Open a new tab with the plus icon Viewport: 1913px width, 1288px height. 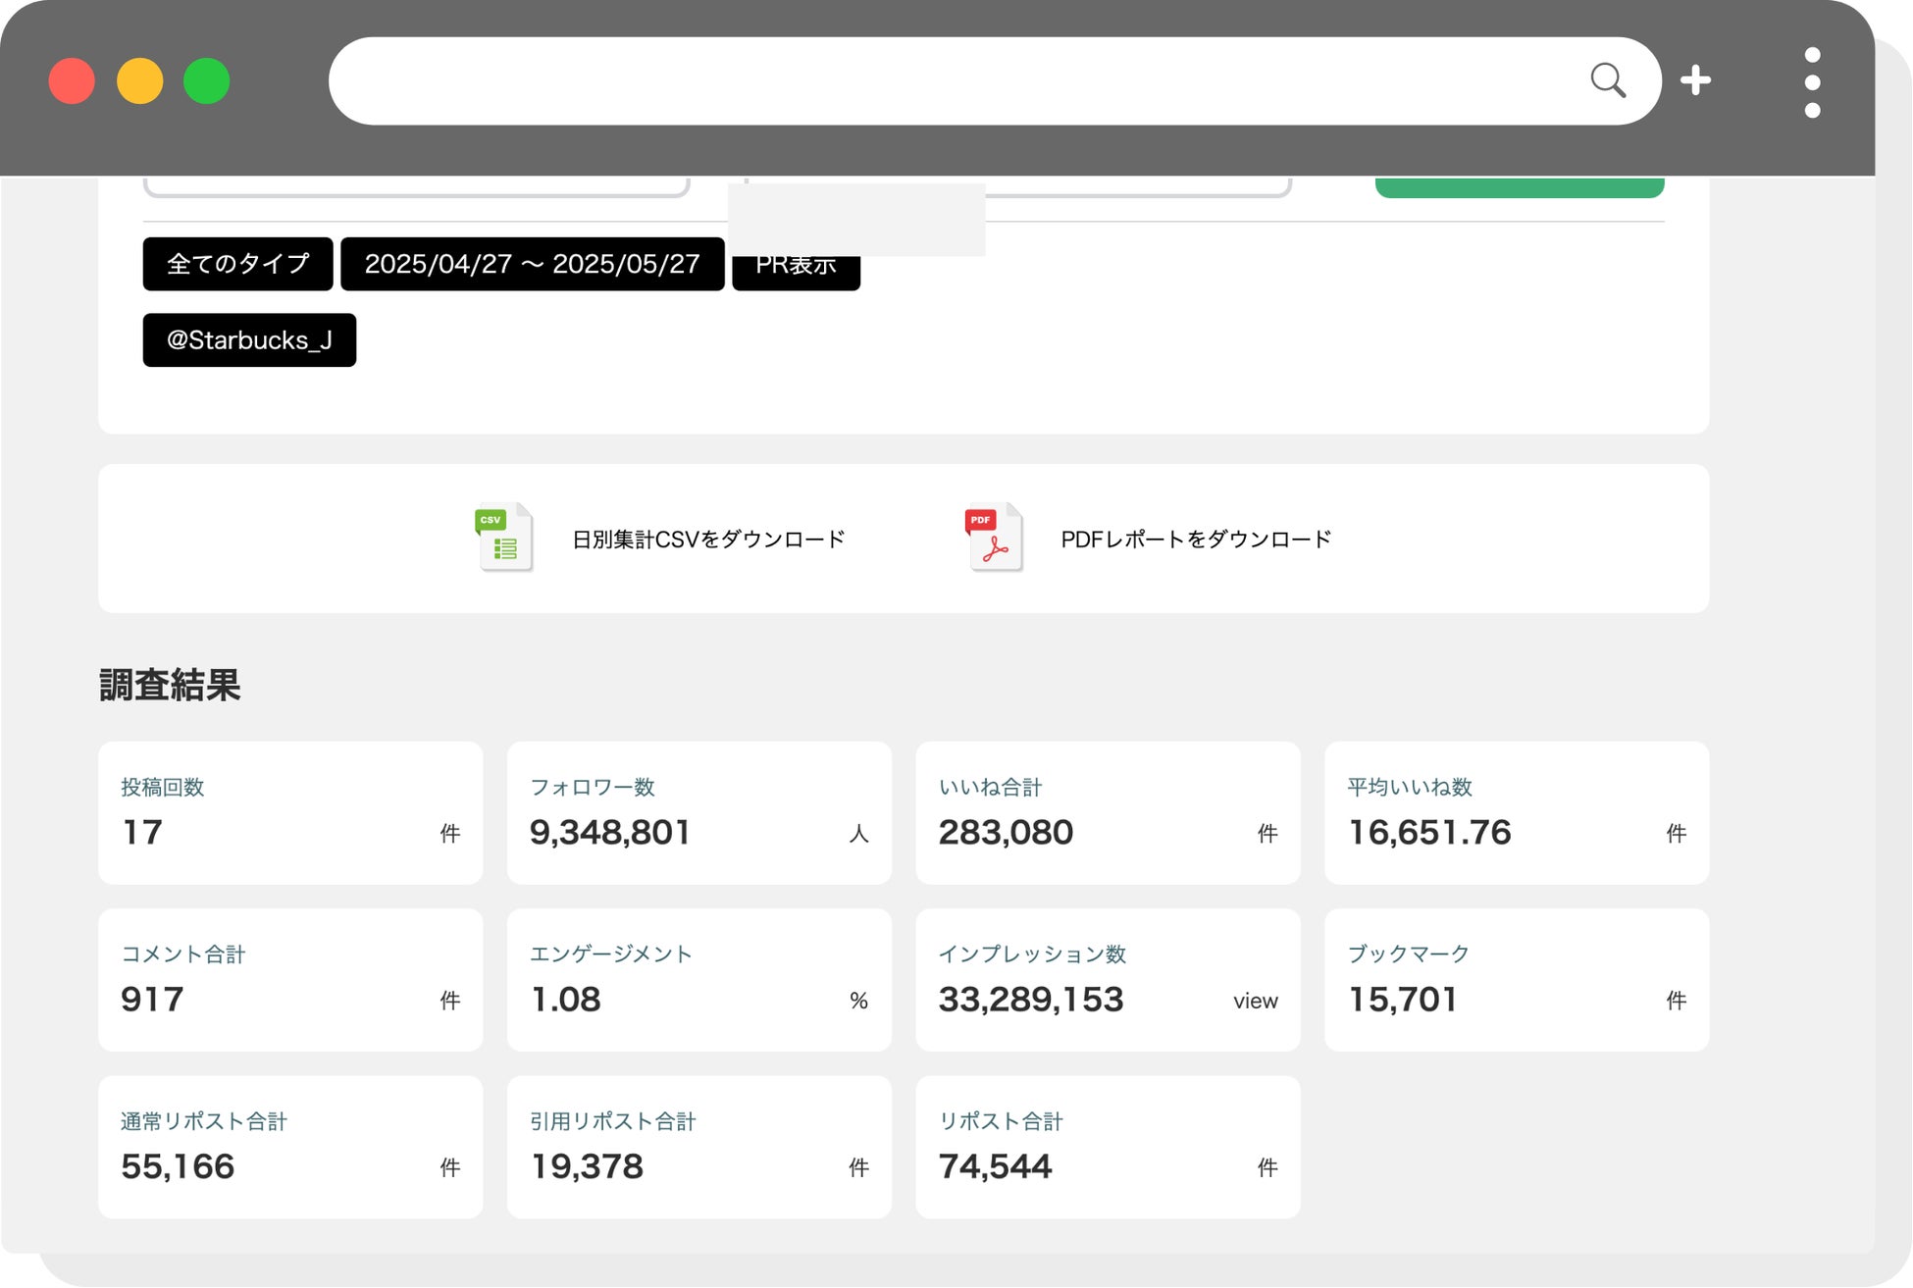(1695, 80)
